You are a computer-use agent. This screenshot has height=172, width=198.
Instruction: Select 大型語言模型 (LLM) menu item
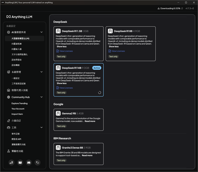click(x=25, y=39)
